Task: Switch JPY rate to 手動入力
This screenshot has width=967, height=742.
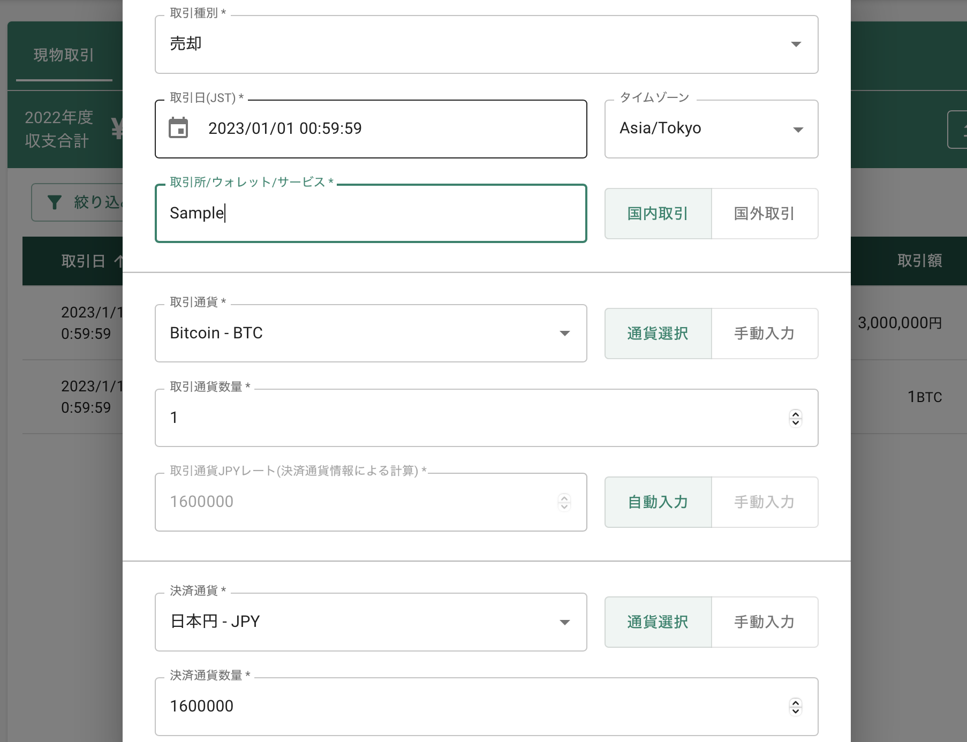Action: [x=765, y=502]
